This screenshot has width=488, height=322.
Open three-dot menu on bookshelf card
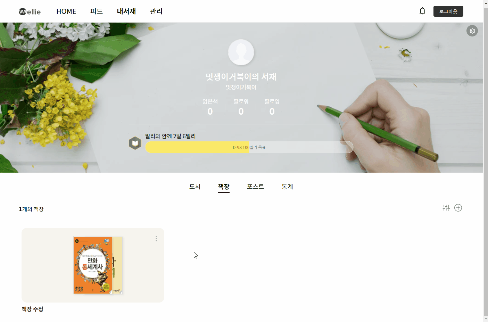click(156, 239)
